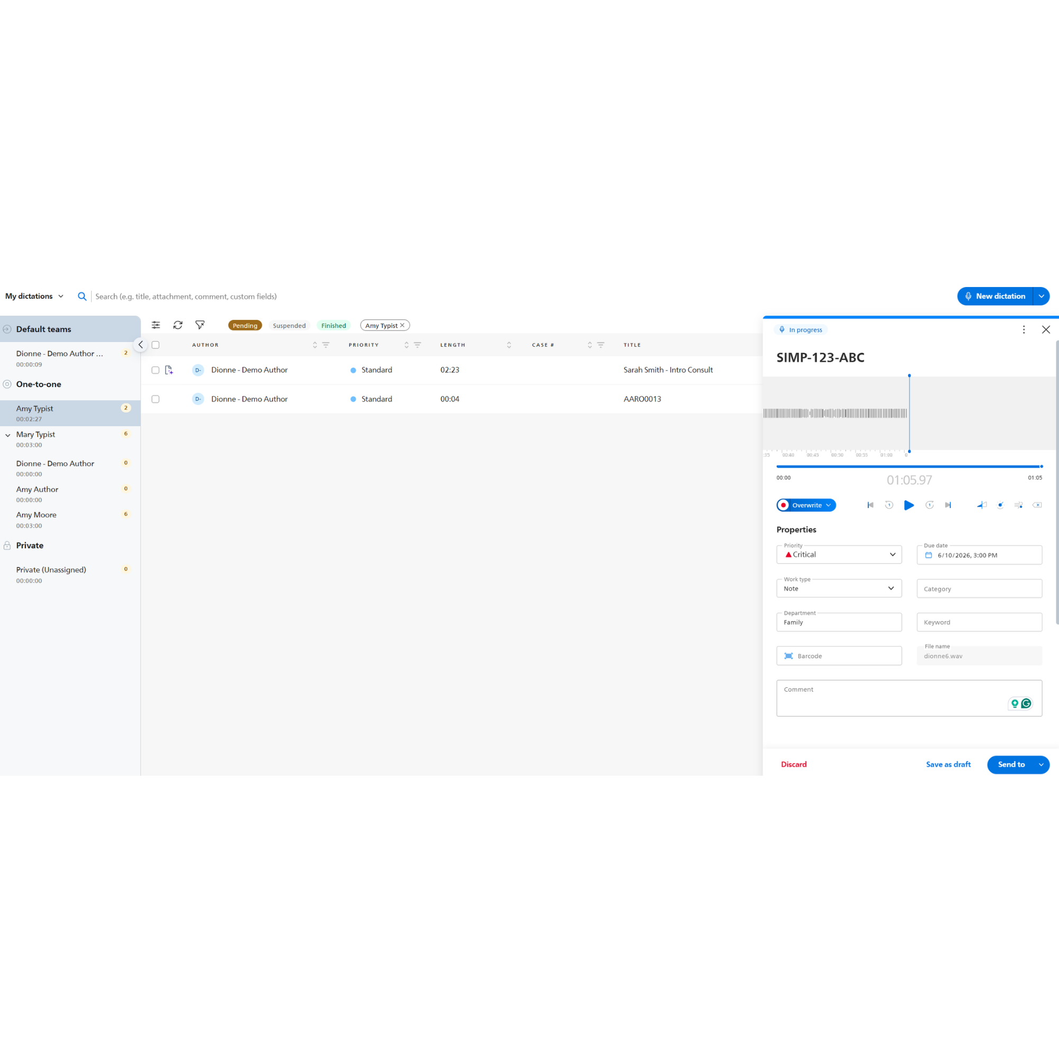1059x1059 pixels.
Task: Select Amy Moore in the sidebar
Action: [x=70, y=519]
